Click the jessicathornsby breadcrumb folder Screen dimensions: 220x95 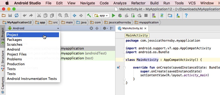pyautogui.click(x=118, y=22)
